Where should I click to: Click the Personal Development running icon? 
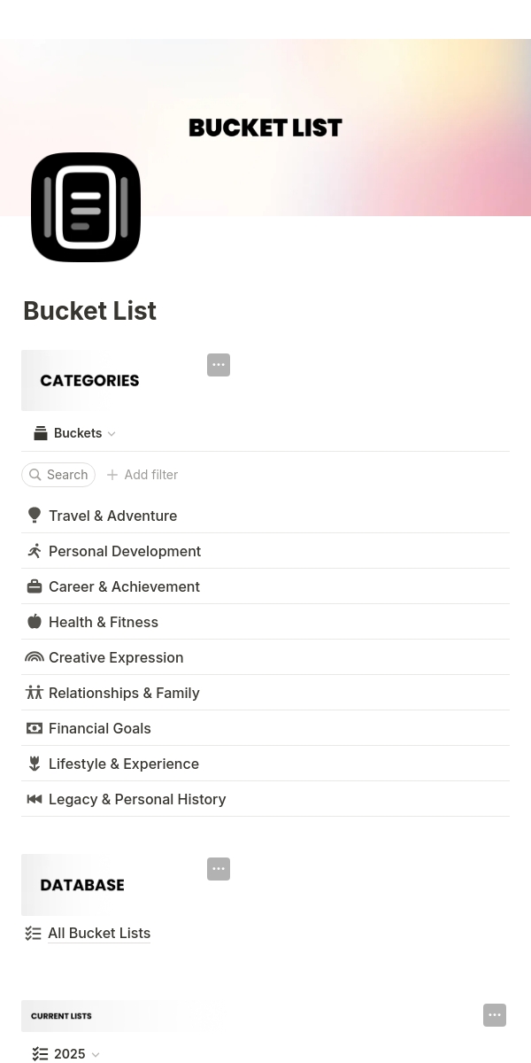(35, 551)
